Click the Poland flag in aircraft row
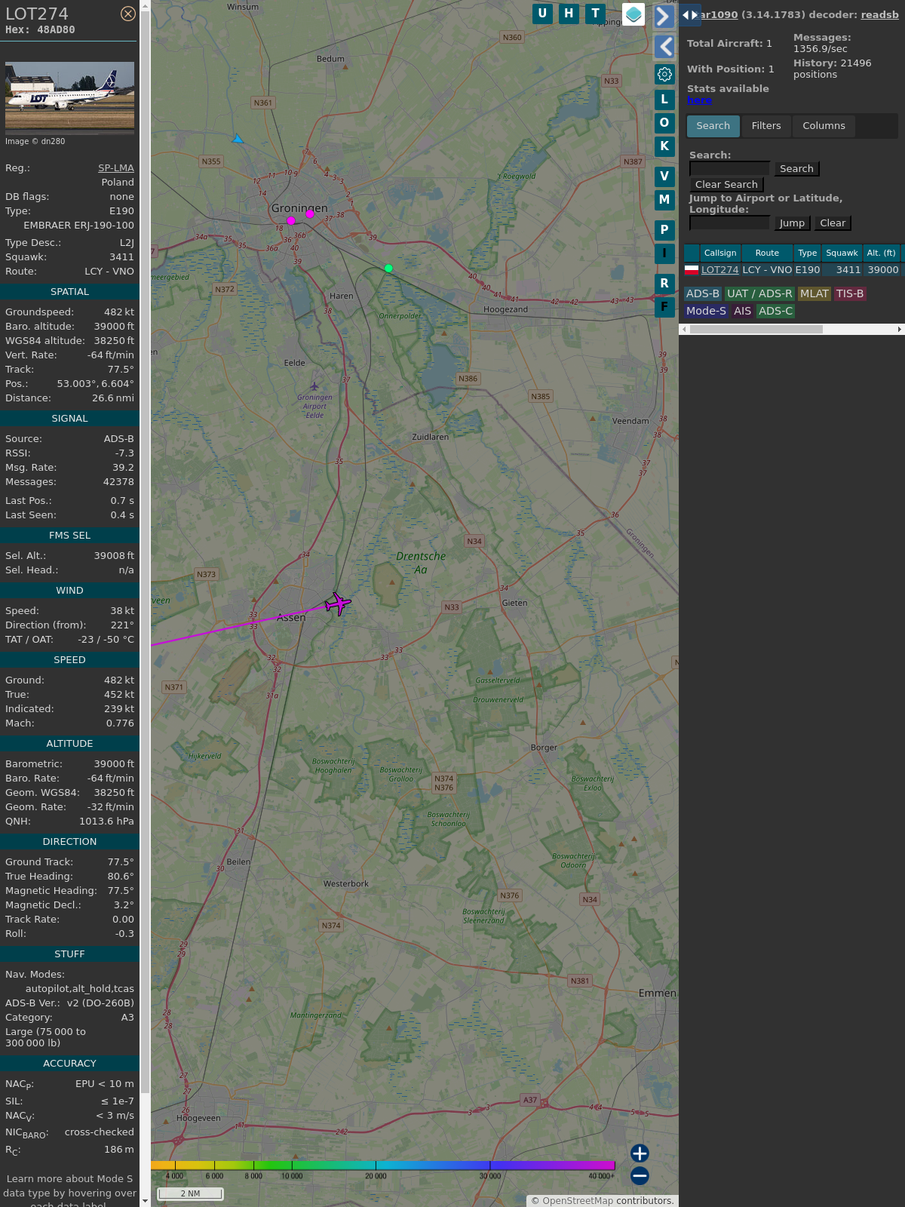 point(691,269)
